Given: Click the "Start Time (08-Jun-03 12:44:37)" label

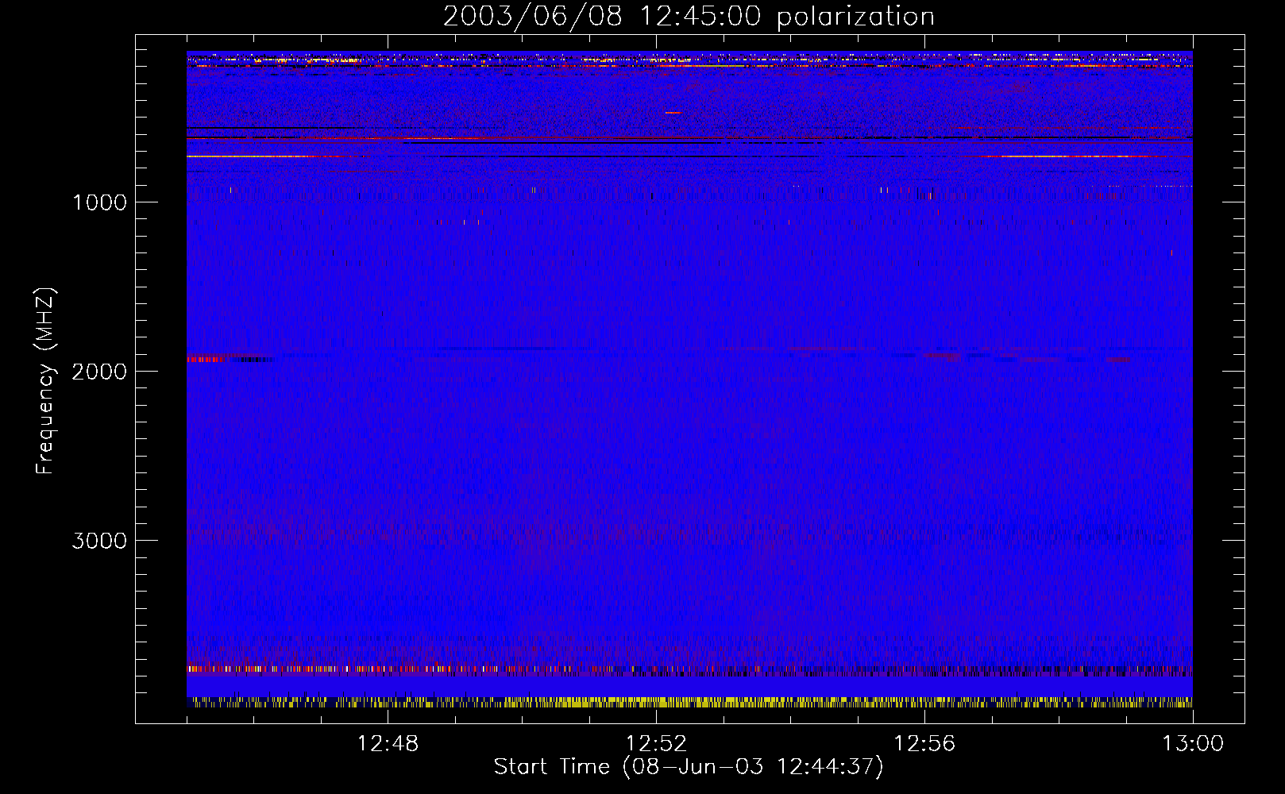Looking at the screenshot, I should point(689,767).
